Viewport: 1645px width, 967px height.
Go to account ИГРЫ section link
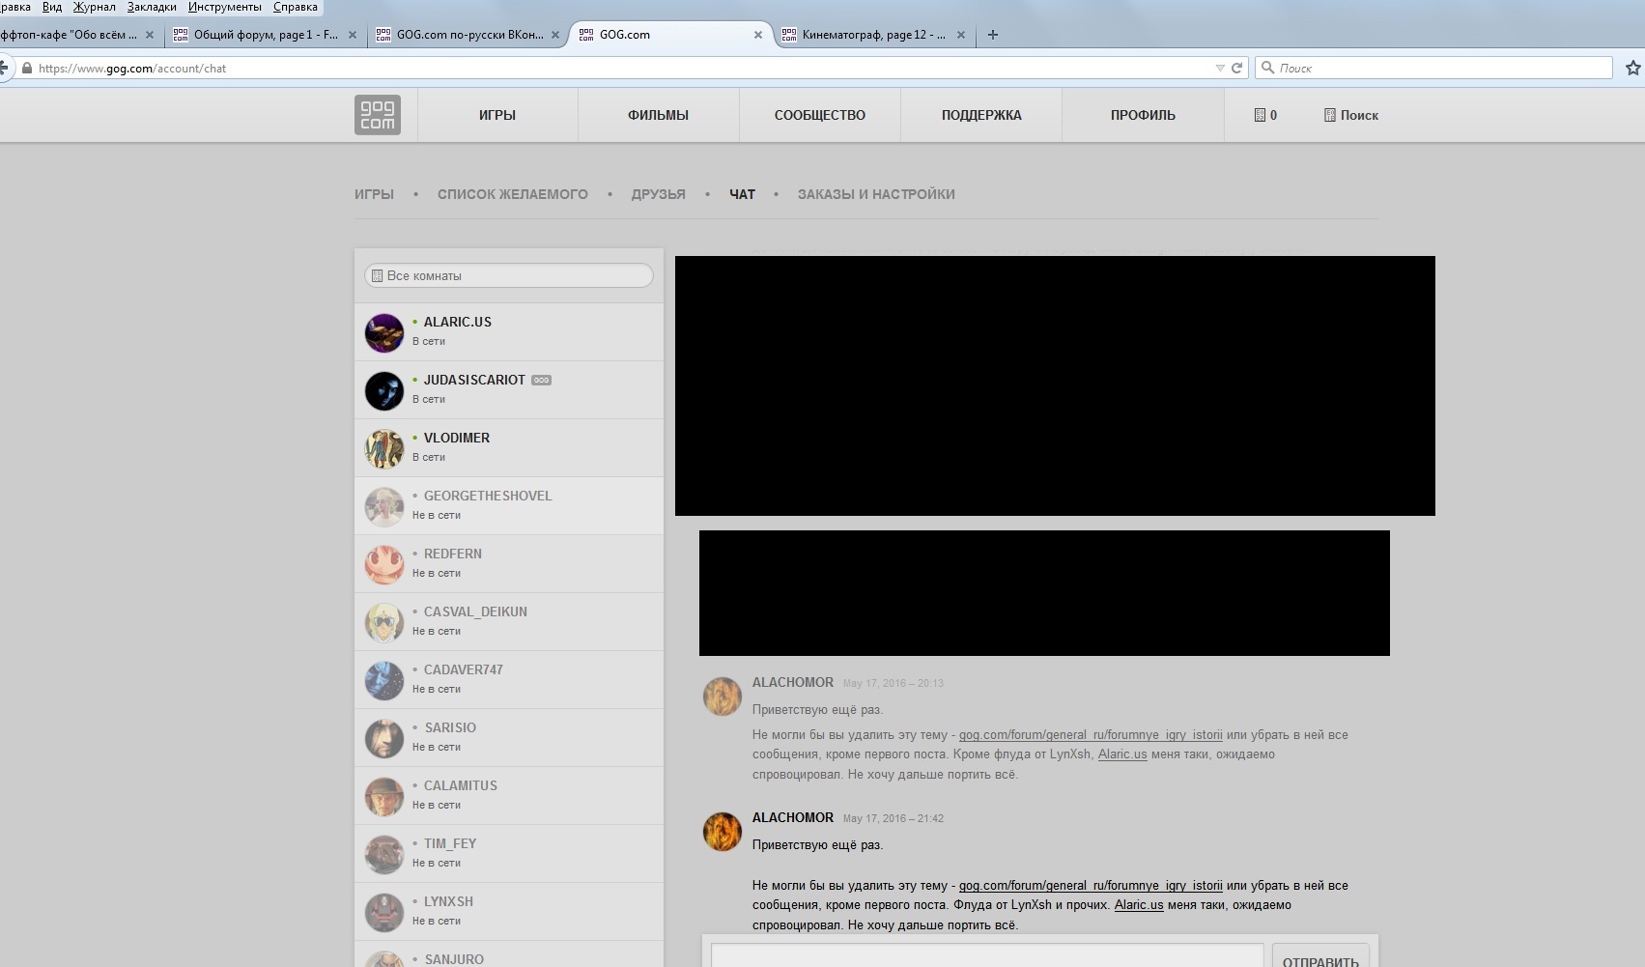(374, 194)
